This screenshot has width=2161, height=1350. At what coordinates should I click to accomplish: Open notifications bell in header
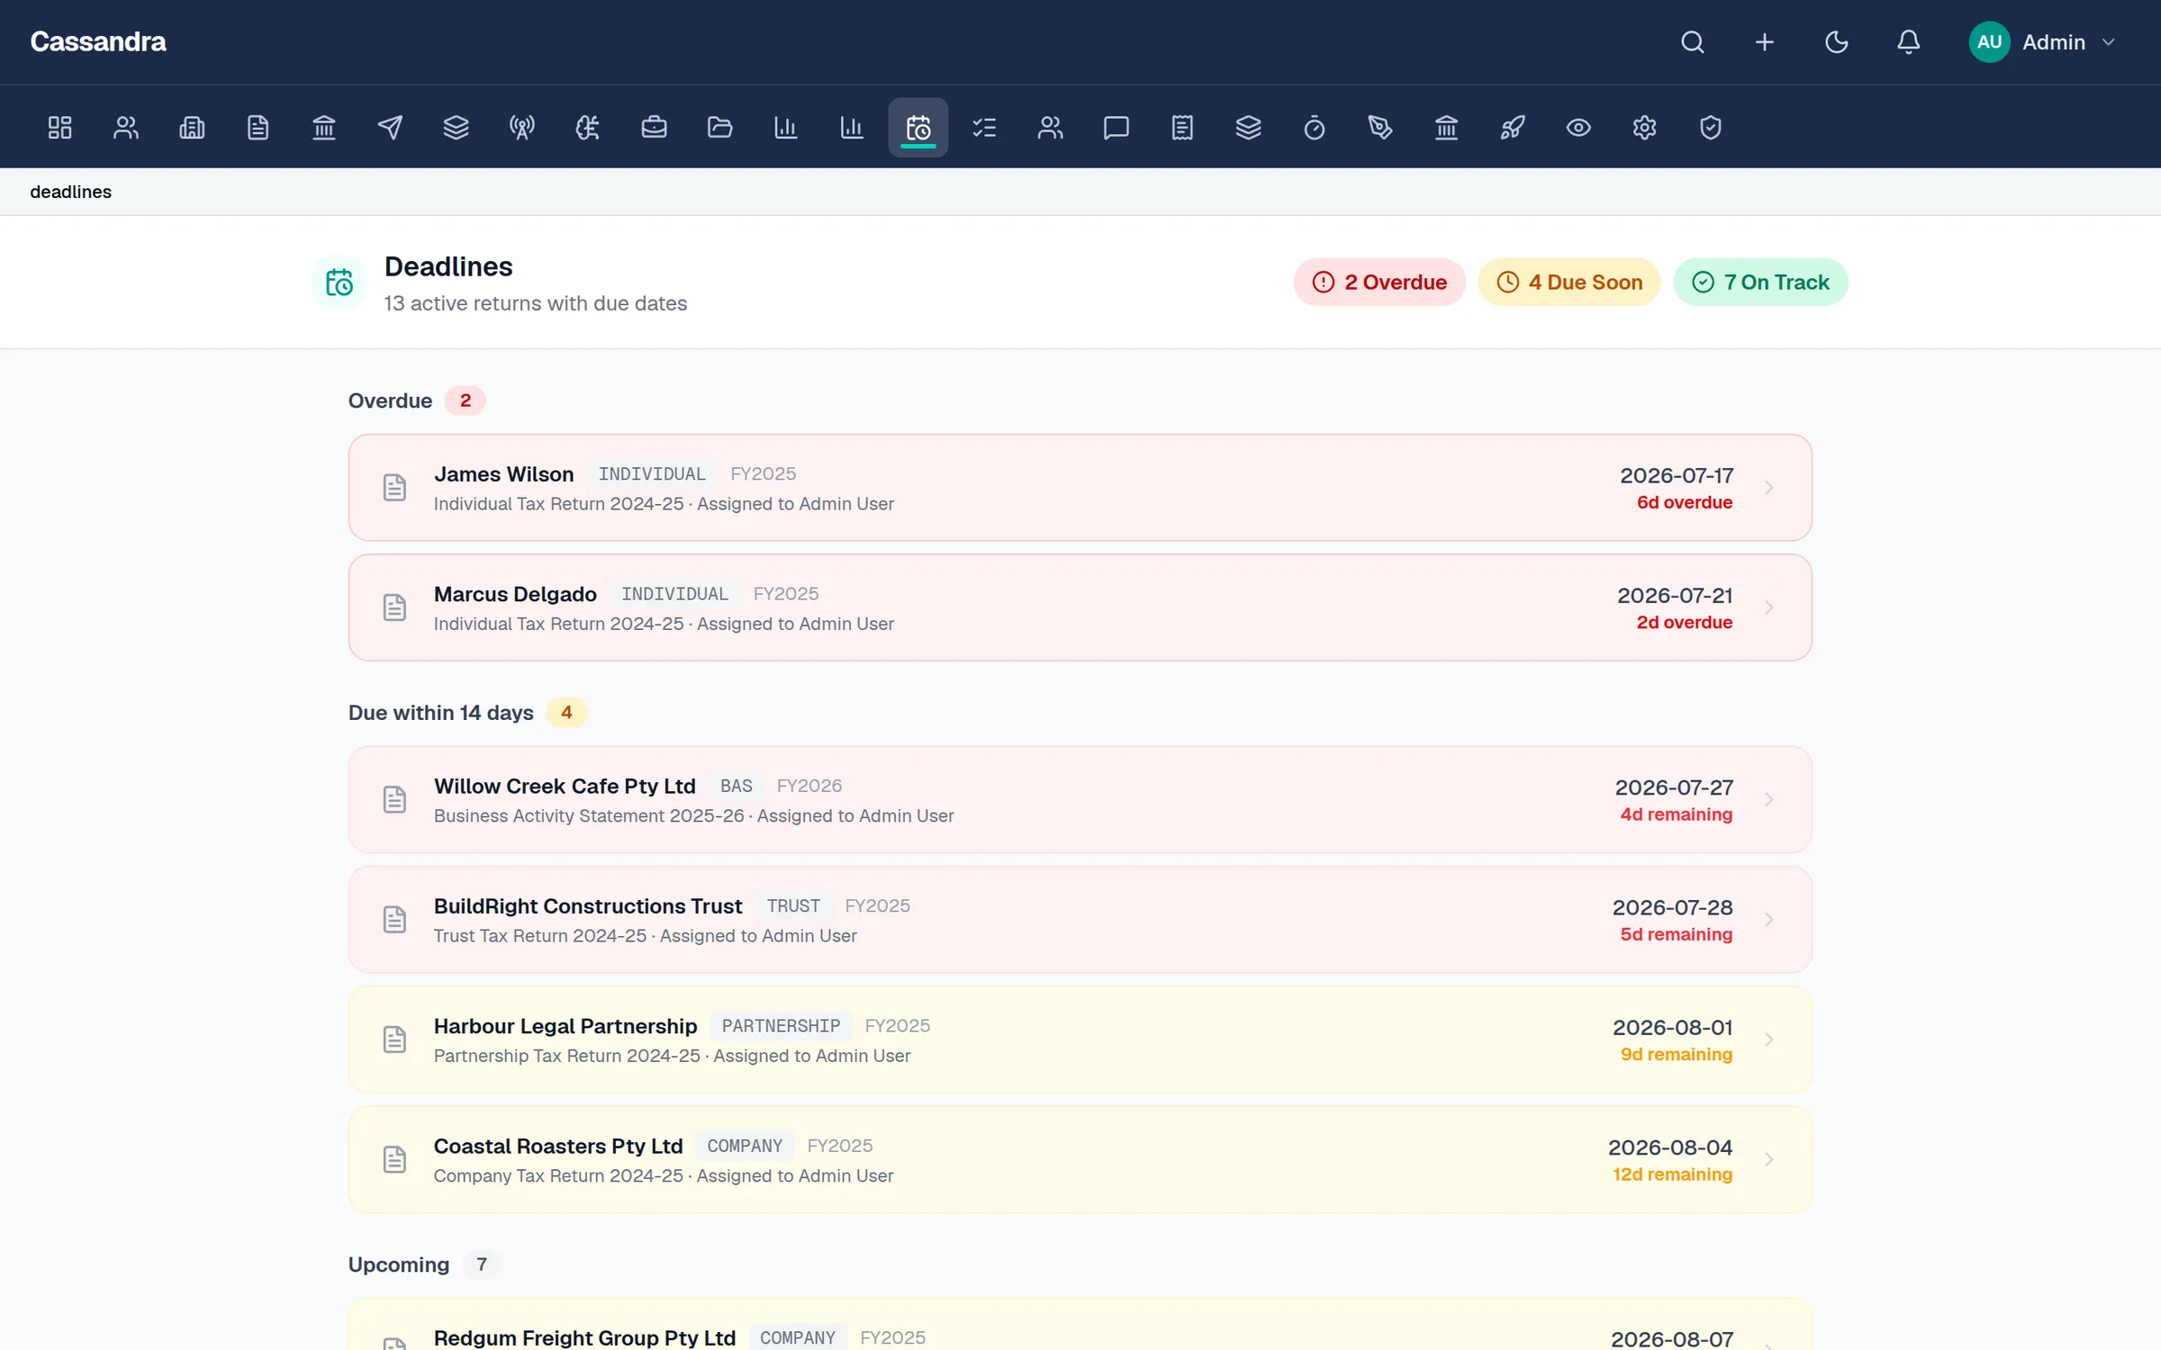click(1909, 42)
